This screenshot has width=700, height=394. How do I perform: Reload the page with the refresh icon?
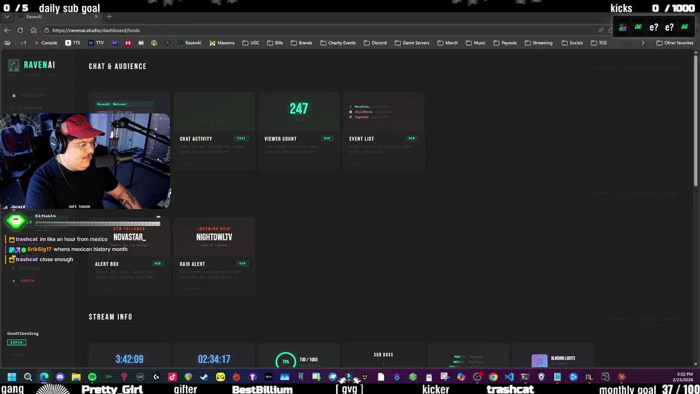[x=20, y=30]
